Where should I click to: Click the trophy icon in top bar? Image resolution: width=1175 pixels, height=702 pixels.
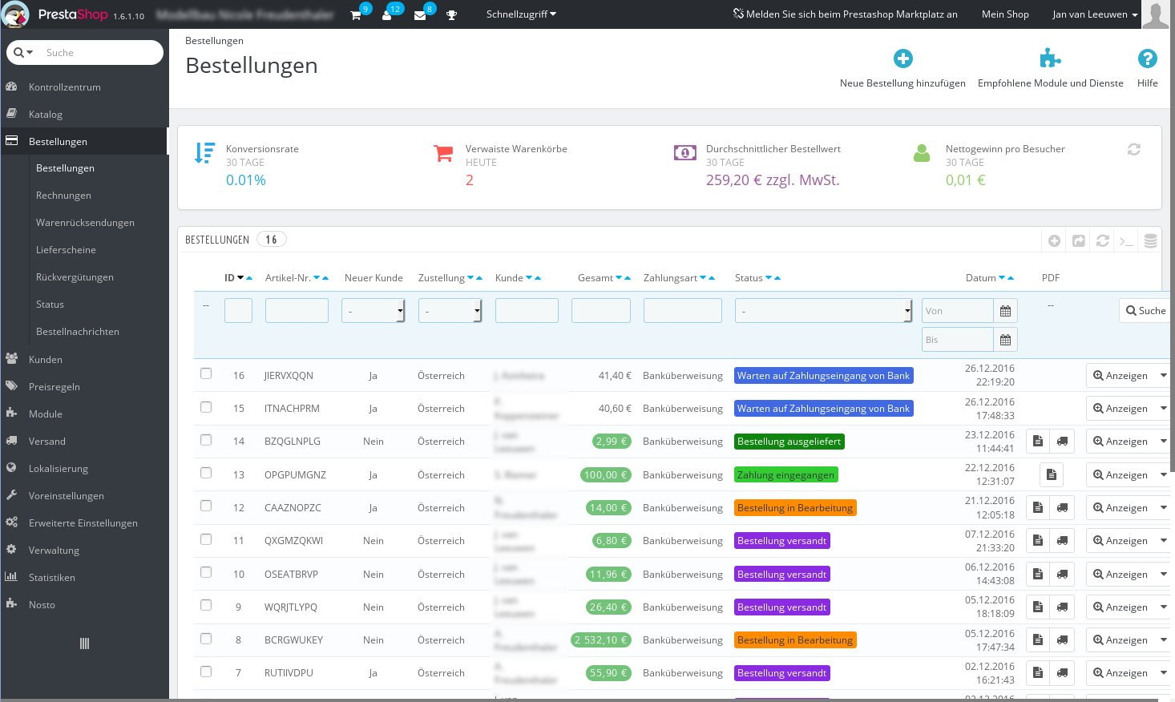point(451,15)
